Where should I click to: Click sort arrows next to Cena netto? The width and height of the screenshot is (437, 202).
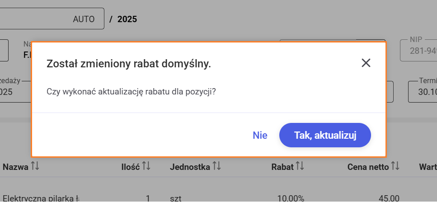pos(395,167)
